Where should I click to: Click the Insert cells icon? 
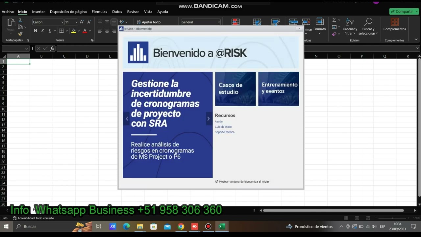click(293, 22)
